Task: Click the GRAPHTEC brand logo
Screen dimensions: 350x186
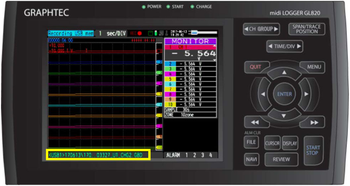Action: pos(46,13)
